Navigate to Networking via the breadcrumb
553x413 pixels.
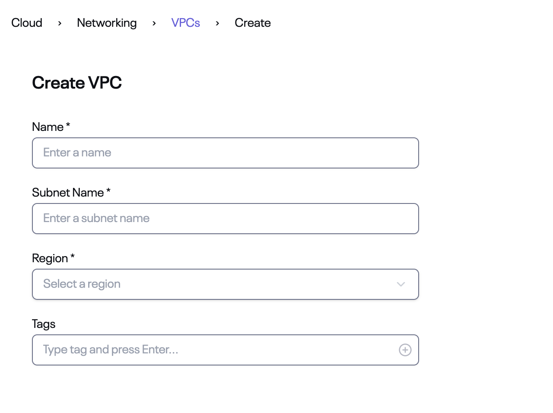[107, 23]
